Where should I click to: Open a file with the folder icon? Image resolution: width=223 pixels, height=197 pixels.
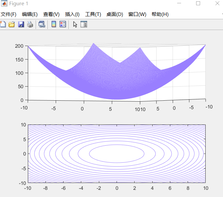(12, 24)
